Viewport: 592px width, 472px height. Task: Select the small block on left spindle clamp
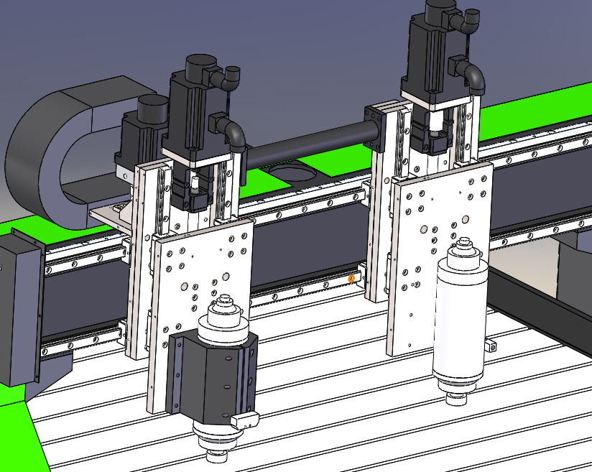pos(245,421)
